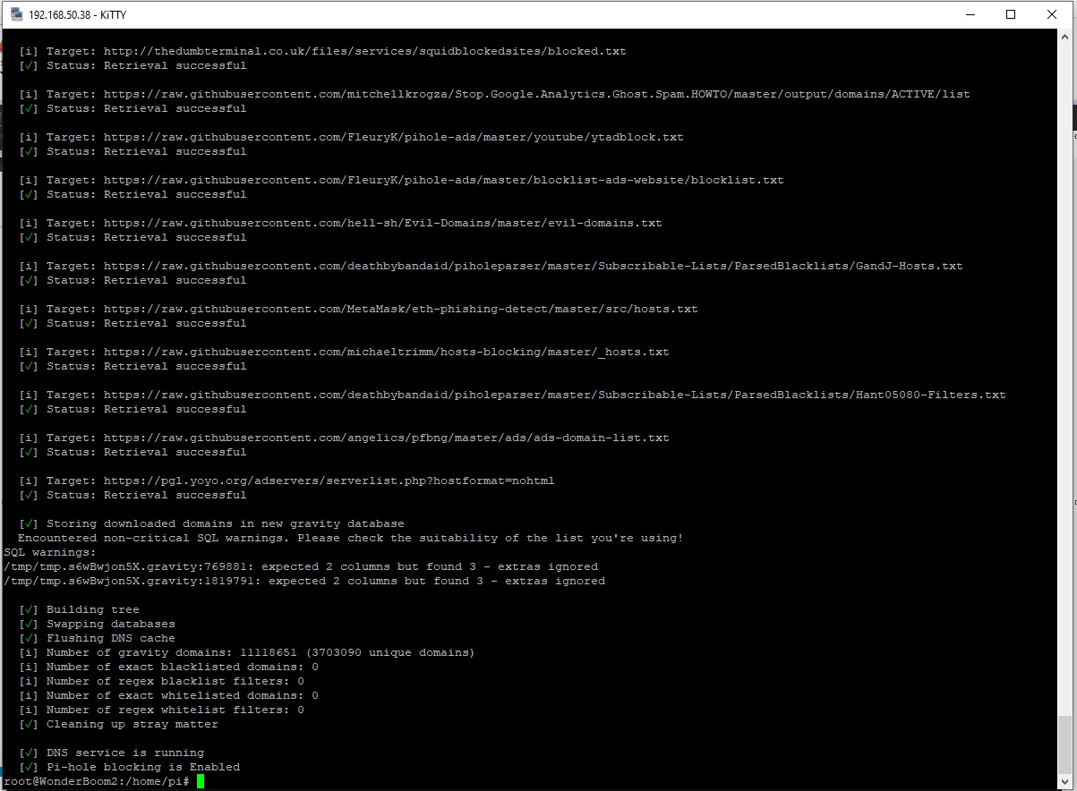Click the FleuryK ytadblock.txt target URL
This screenshot has width=1077, height=791.
(393, 137)
